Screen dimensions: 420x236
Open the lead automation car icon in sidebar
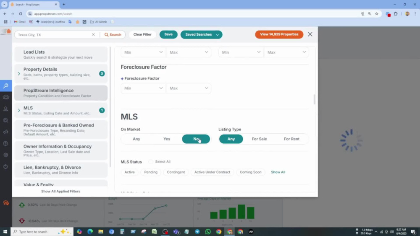5,97
